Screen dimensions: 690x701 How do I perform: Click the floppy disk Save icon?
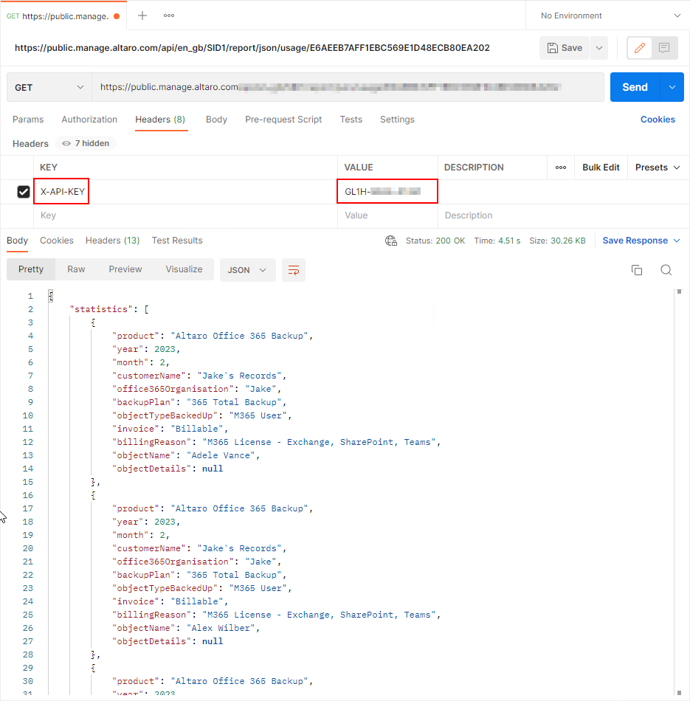(x=553, y=48)
